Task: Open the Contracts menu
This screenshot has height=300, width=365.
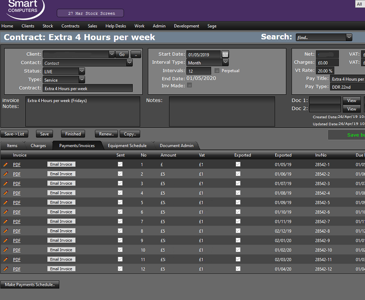Action: 70,26
